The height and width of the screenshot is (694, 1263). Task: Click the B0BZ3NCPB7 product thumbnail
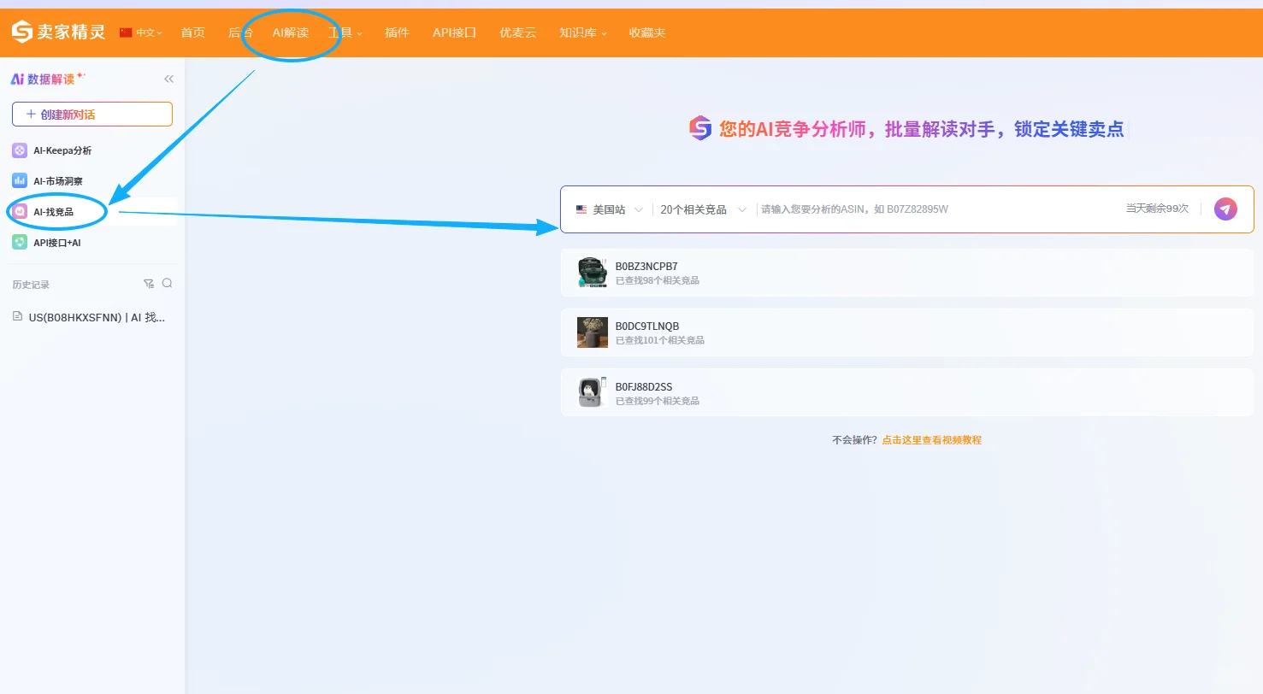pyautogui.click(x=592, y=273)
